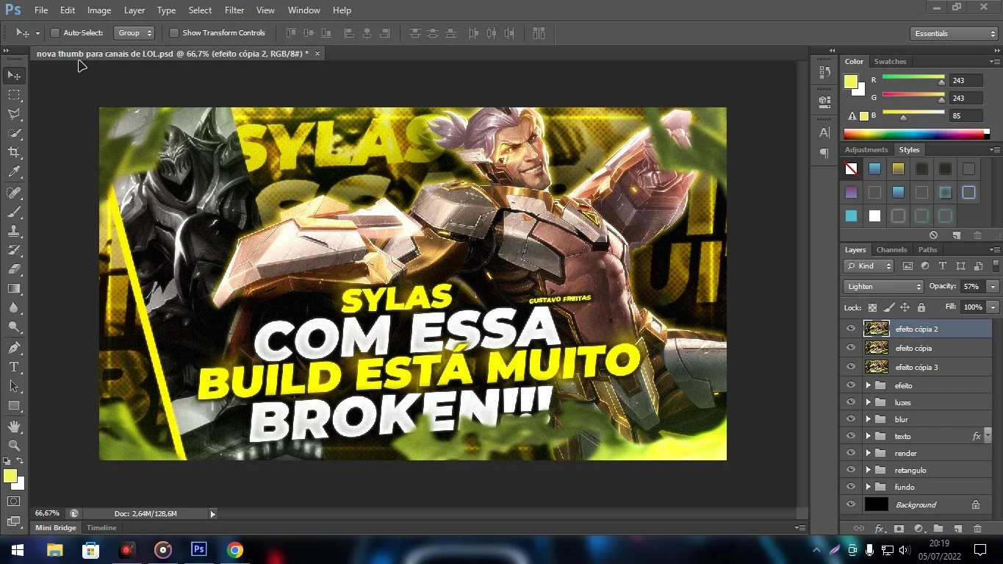Open the Filter menu
The height and width of the screenshot is (564, 1003).
pyautogui.click(x=234, y=10)
